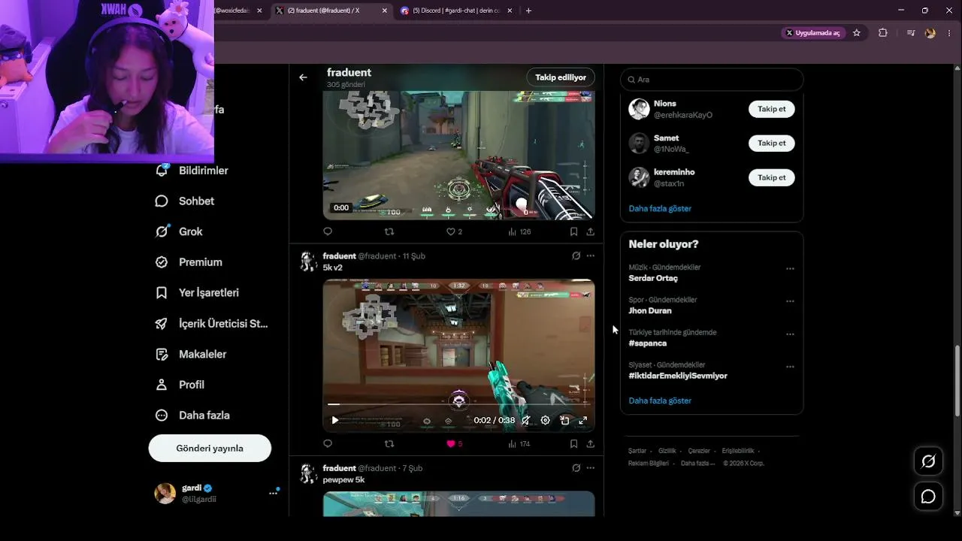Follow kereminho with Takip et button

771,177
